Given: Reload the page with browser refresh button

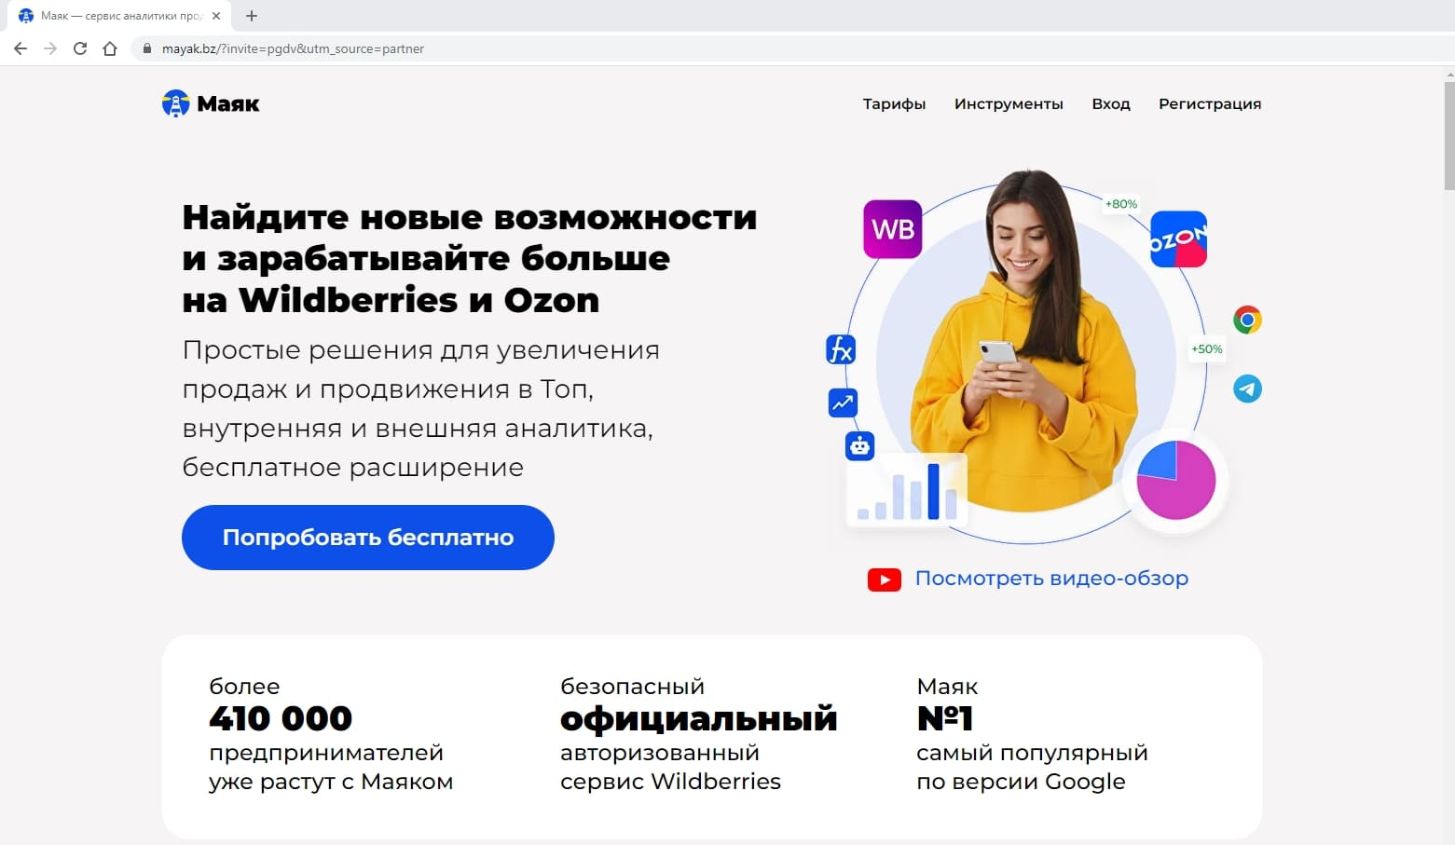Looking at the screenshot, I should pos(80,48).
